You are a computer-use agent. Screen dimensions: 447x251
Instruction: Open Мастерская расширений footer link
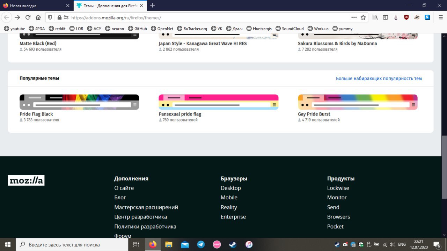point(146,207)
